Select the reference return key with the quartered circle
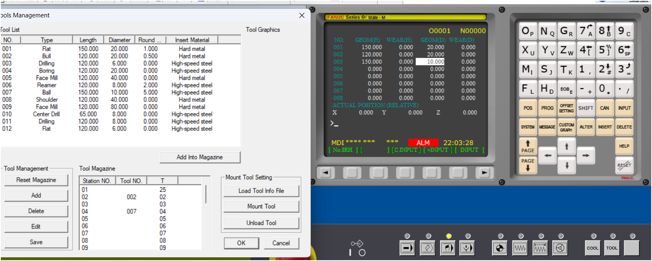Viewport: 652px width, 261px height. [500, 248]
